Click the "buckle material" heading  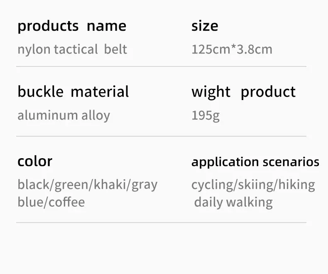click(73, 92)
